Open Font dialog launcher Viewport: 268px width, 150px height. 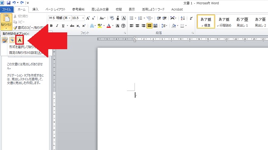point(125,33)
